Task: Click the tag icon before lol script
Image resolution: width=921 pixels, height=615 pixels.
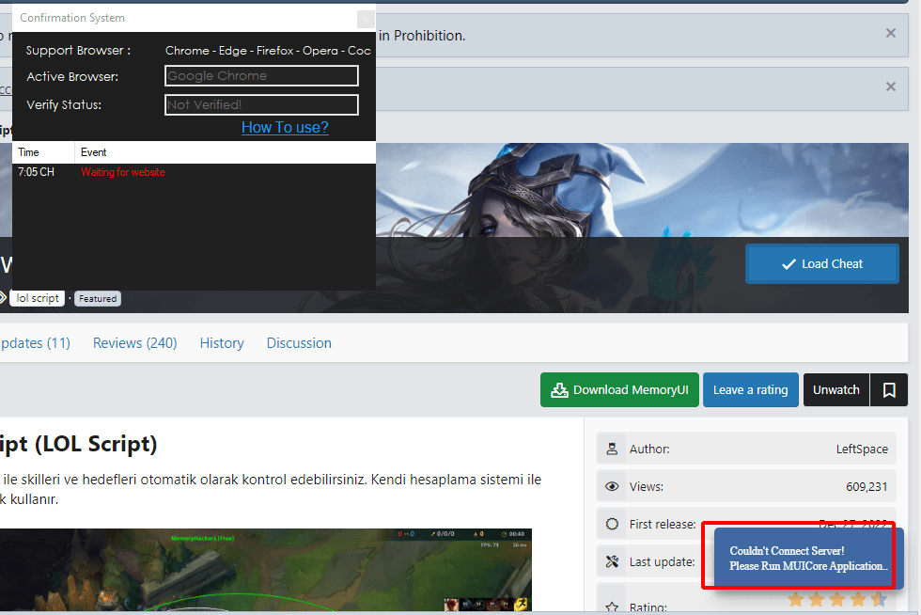Action: click(2, 298)
